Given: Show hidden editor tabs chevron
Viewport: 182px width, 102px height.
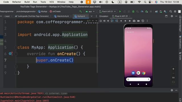Looking at the screenshot, I should point(92,16).
